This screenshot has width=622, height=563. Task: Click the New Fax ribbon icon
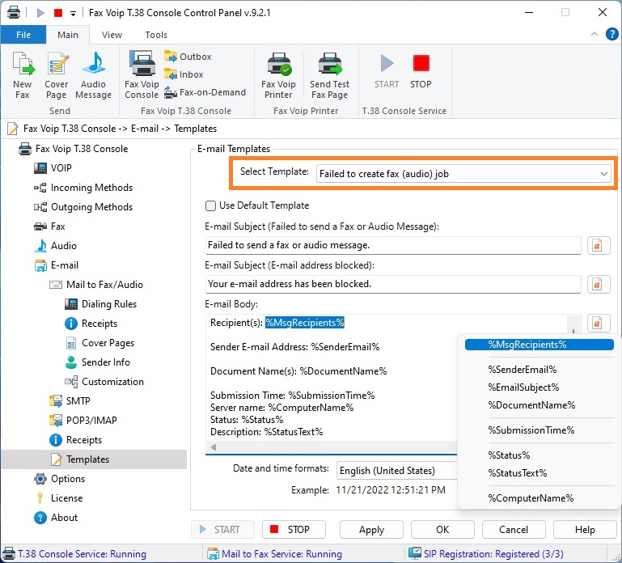23,75
